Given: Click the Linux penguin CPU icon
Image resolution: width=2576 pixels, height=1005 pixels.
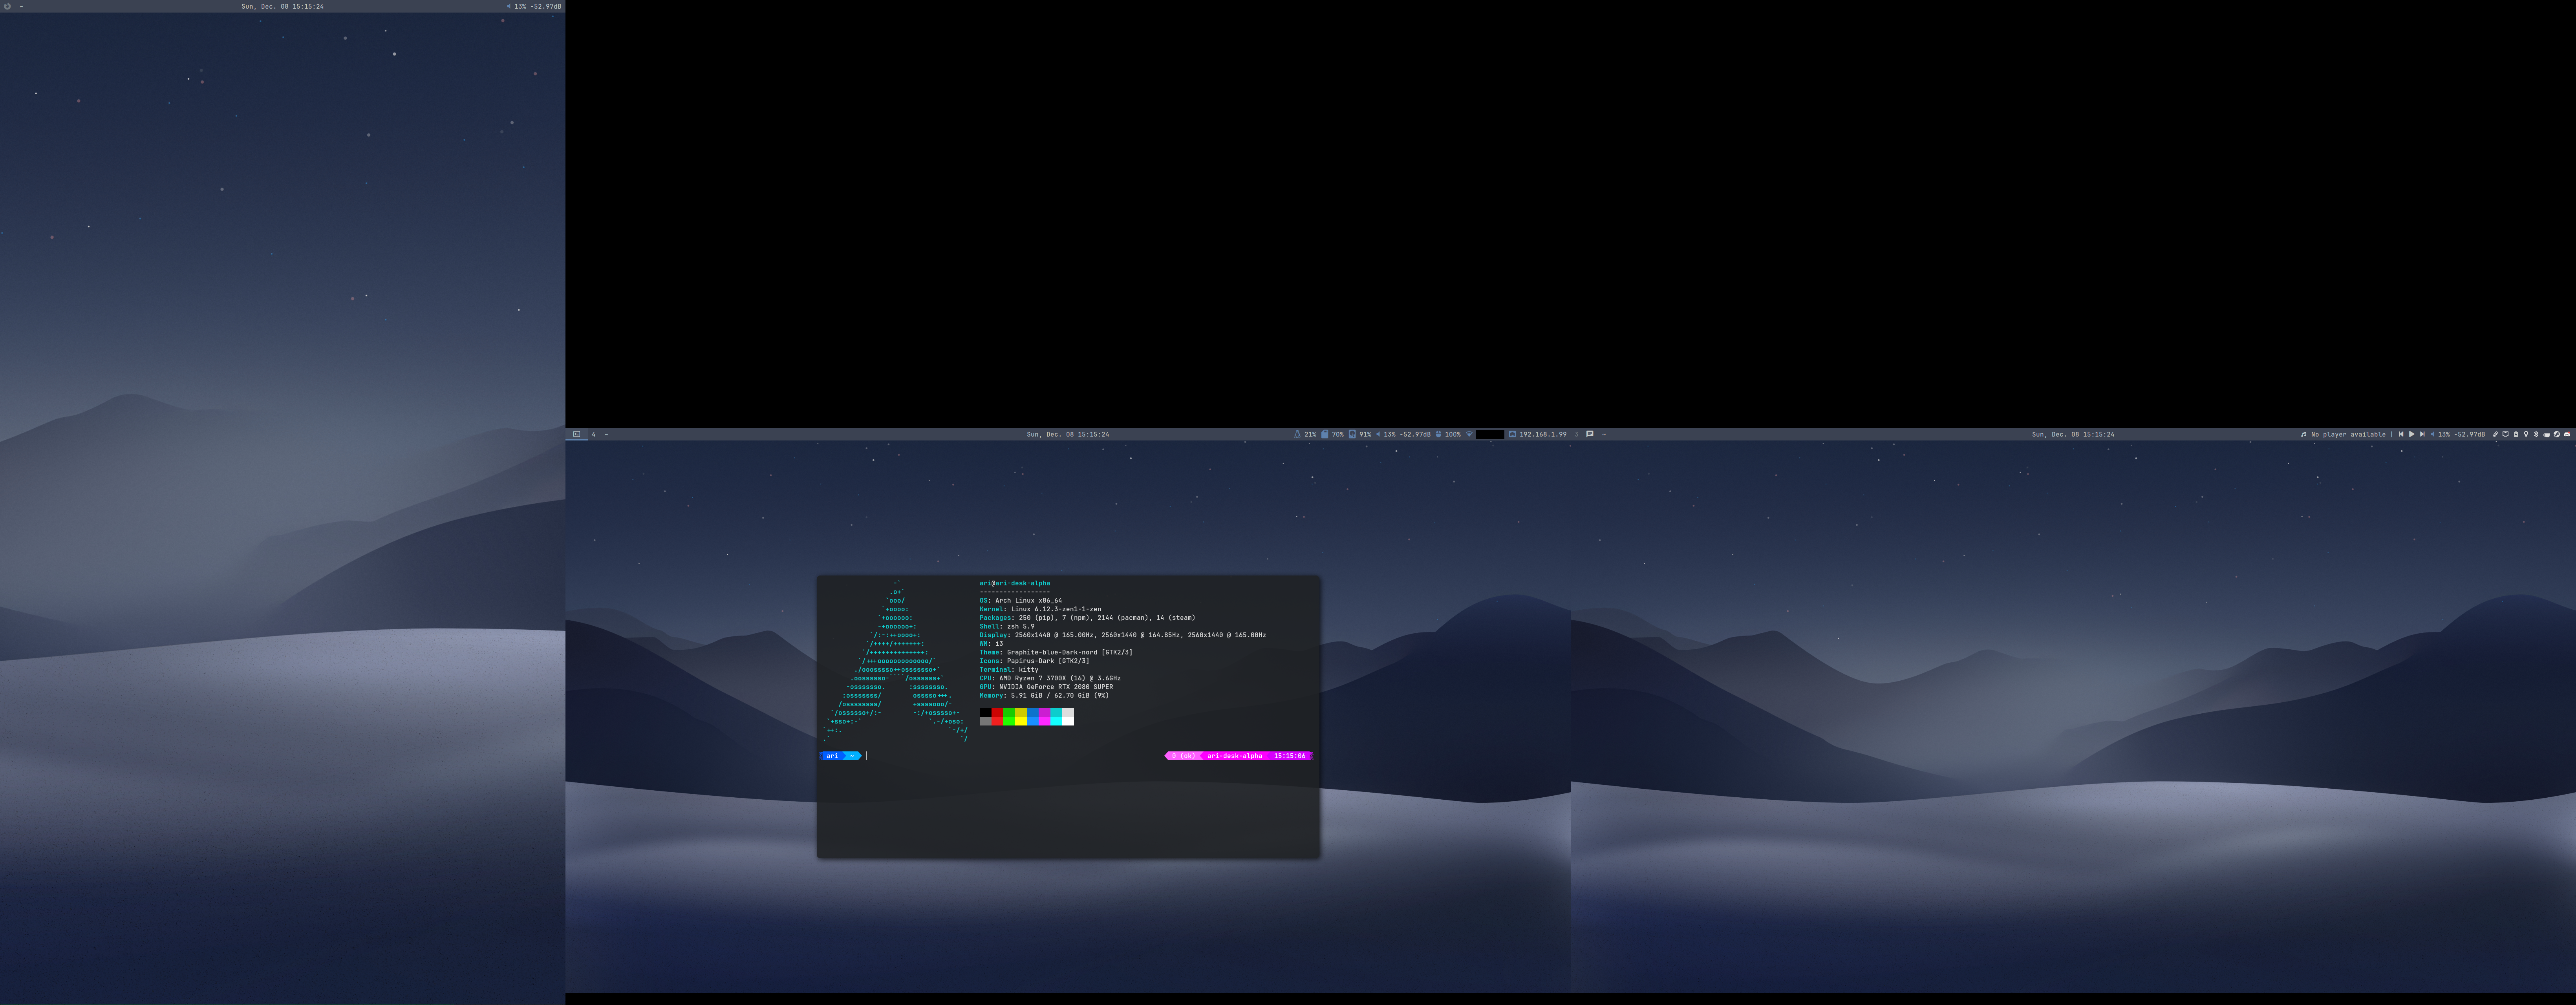Looking at the screenshot, I should (1297, 434).
